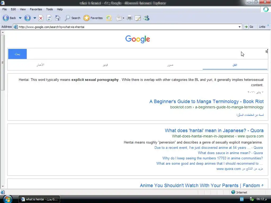Open the Windows Start orb
Screen dimensions: 271x203
(x=8, y=199)
